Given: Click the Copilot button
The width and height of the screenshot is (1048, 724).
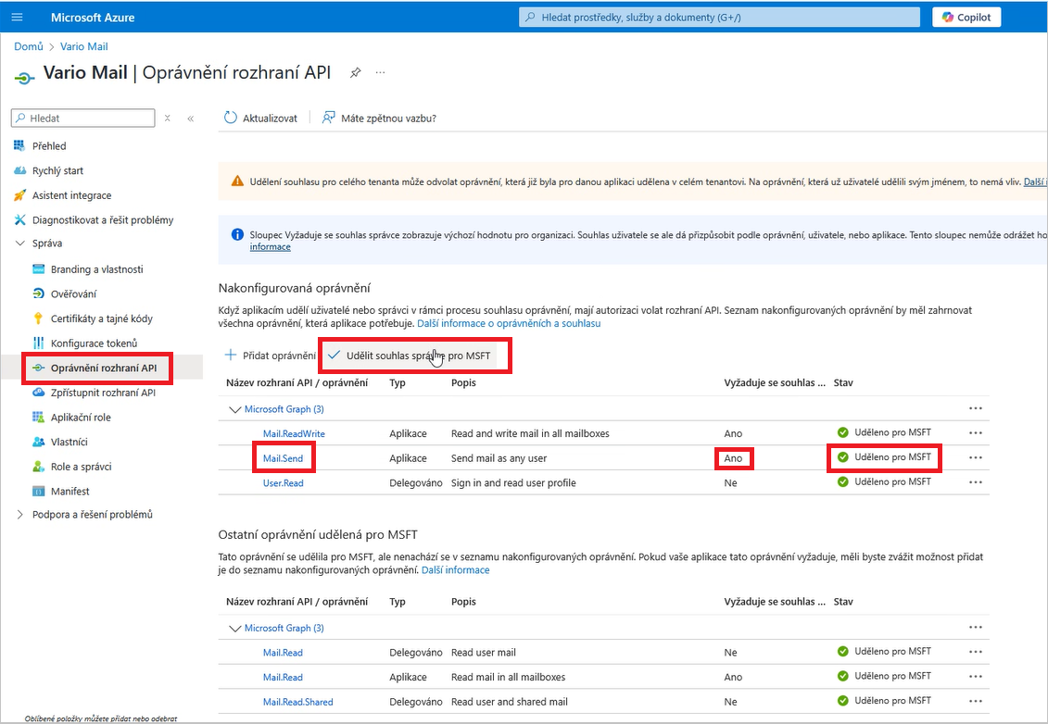Looking at the screenshot, I should [x=966, y=18].
